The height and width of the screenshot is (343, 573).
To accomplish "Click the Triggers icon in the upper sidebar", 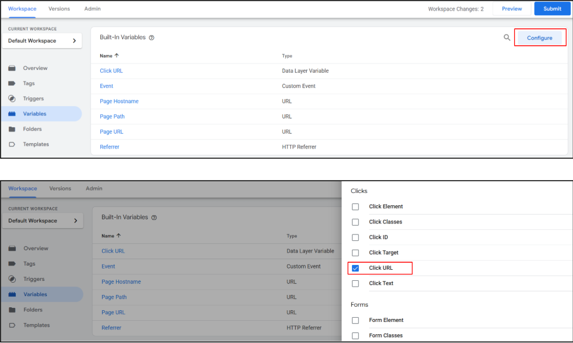I will [12, 99].
